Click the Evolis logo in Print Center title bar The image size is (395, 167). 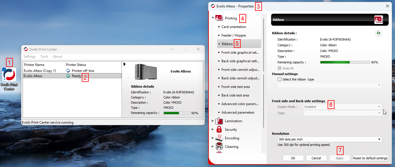pos(26,49)
